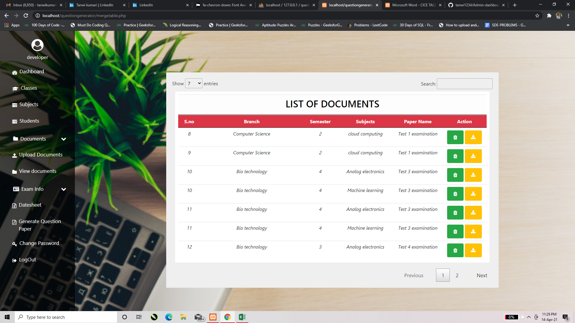Viewport: 575px width, 323px height.
Task: Click the Previous pagination button
Action: [414, 275]
